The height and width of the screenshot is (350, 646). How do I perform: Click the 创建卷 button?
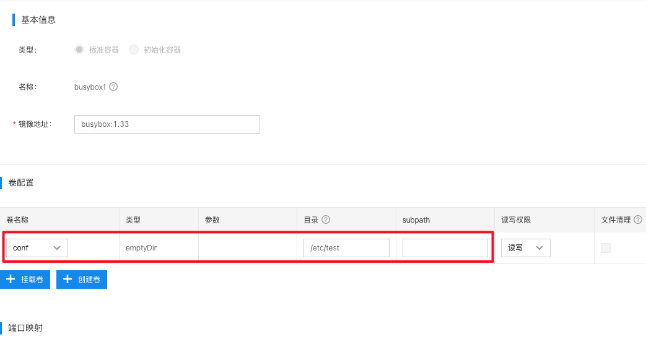(x=82, y=280)
